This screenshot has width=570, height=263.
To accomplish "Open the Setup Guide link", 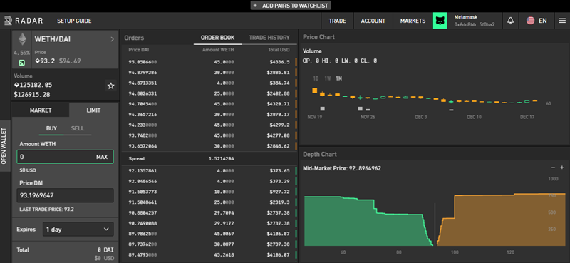I will pyautogui.click(x=74, y=21).
